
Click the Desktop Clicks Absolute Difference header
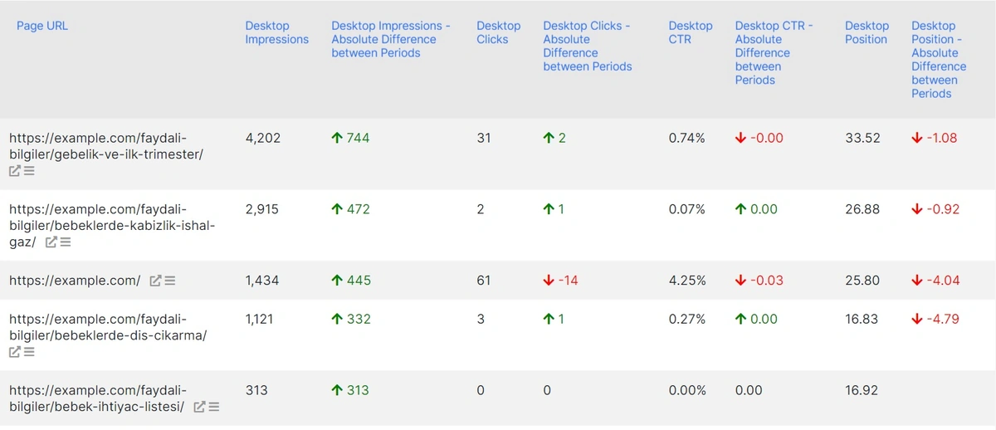pyautogui.click(x=587, y=46)
